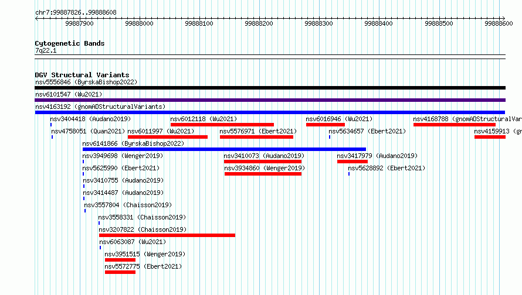Image resolution: width=522 pixels, height=295 pixels.
Task: Select the red nsv5576971 variant bar
Action: click(256, 137)
